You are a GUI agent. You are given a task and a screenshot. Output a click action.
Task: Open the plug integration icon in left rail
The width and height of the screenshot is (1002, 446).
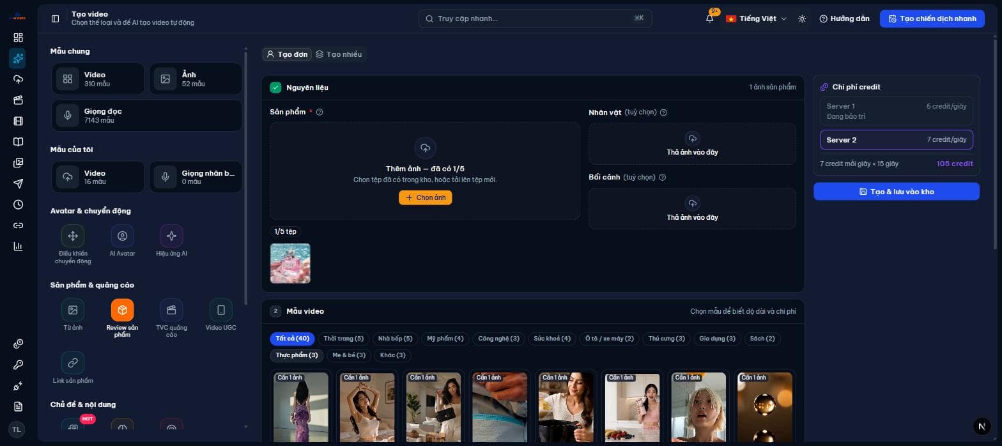18,386
